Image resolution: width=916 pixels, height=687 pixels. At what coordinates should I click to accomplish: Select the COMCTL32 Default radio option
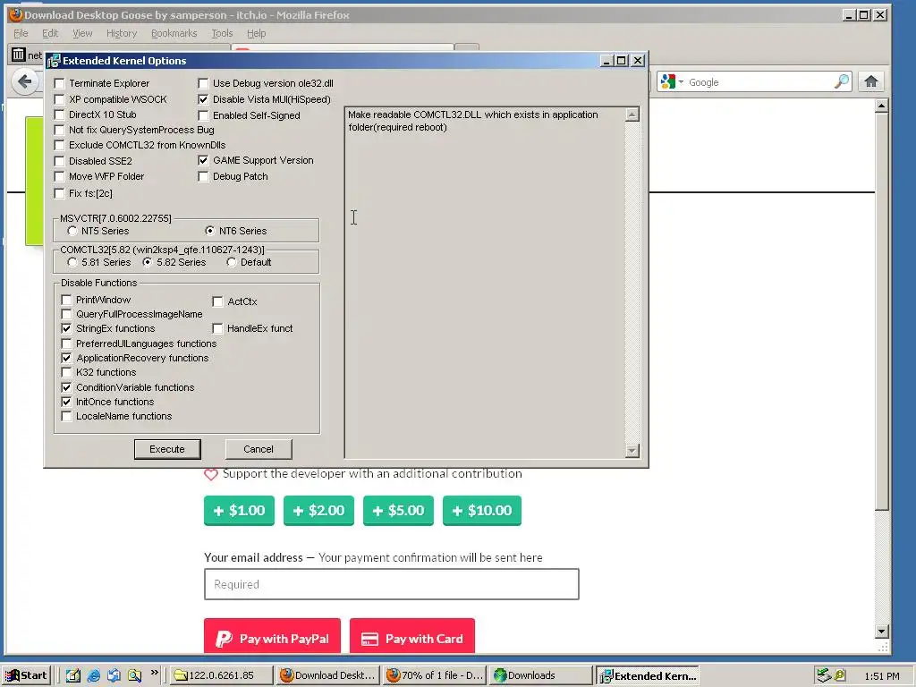pos(232,262)
